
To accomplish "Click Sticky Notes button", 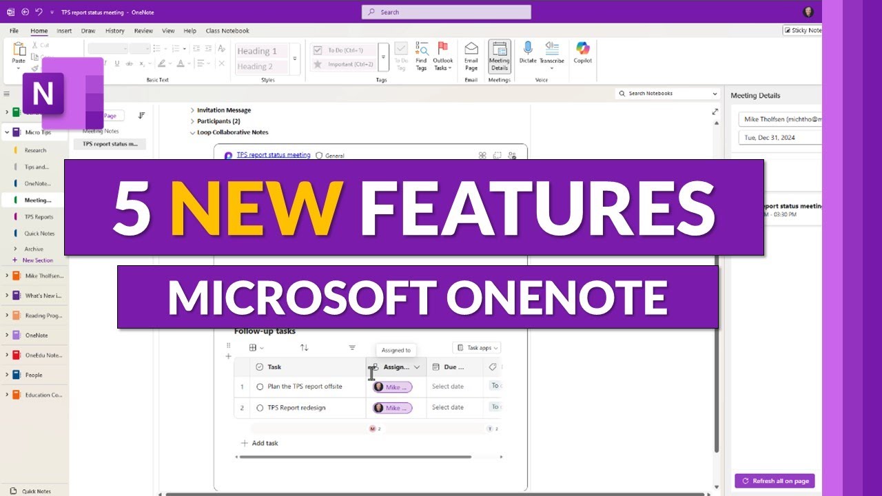I will click(803, 30).
